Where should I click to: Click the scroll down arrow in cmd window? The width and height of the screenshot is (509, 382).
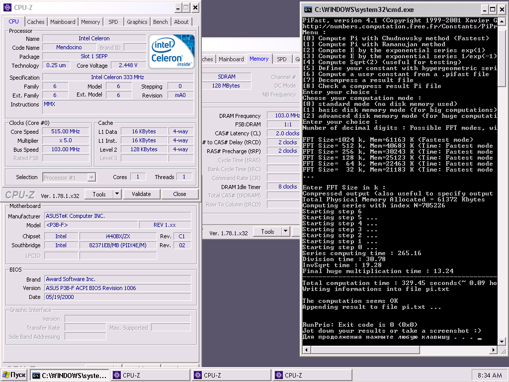pyautogui.click(x=502, y=341)
